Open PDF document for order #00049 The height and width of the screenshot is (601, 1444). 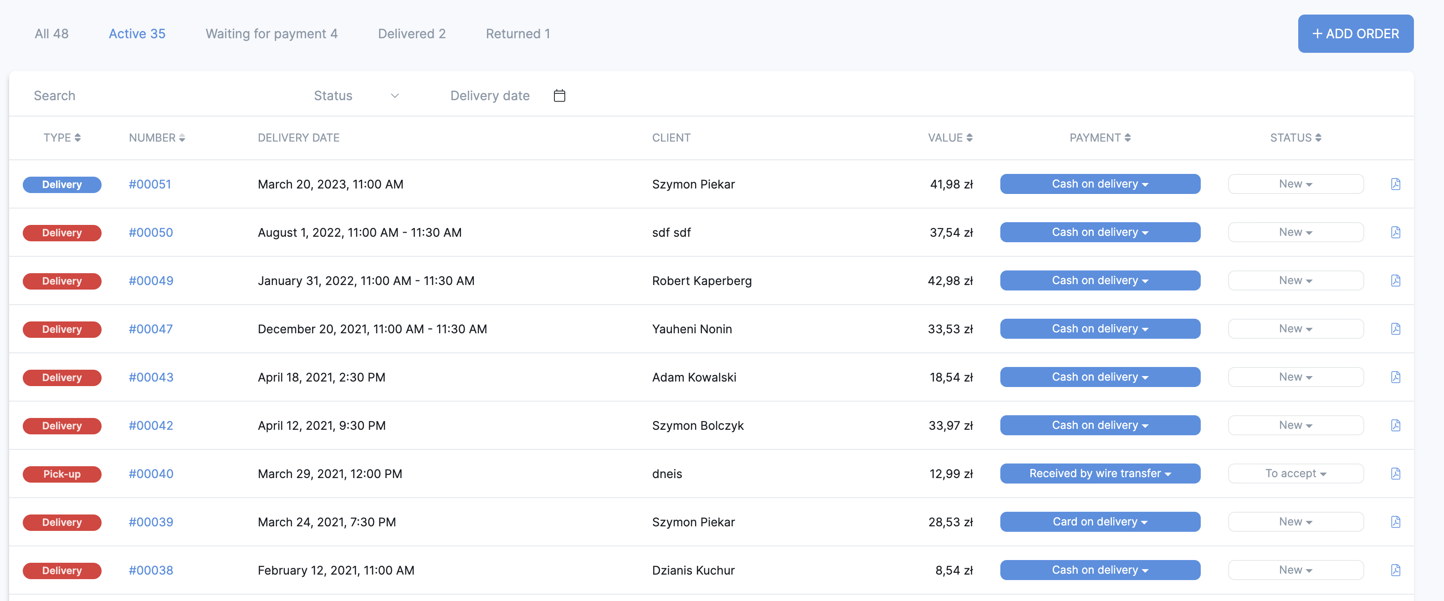coord(1395,280)
